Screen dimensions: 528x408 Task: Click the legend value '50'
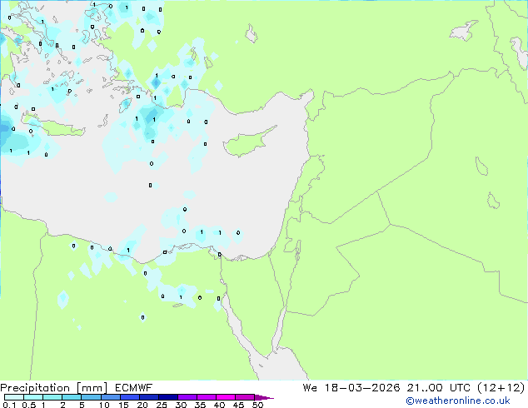[x=258, y=405]
